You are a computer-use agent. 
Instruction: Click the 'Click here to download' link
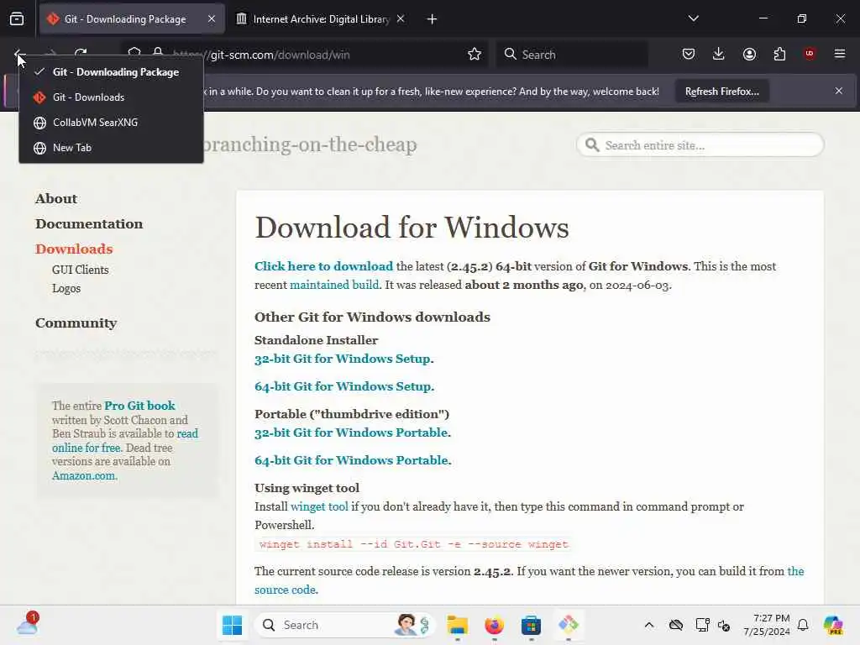323,266
